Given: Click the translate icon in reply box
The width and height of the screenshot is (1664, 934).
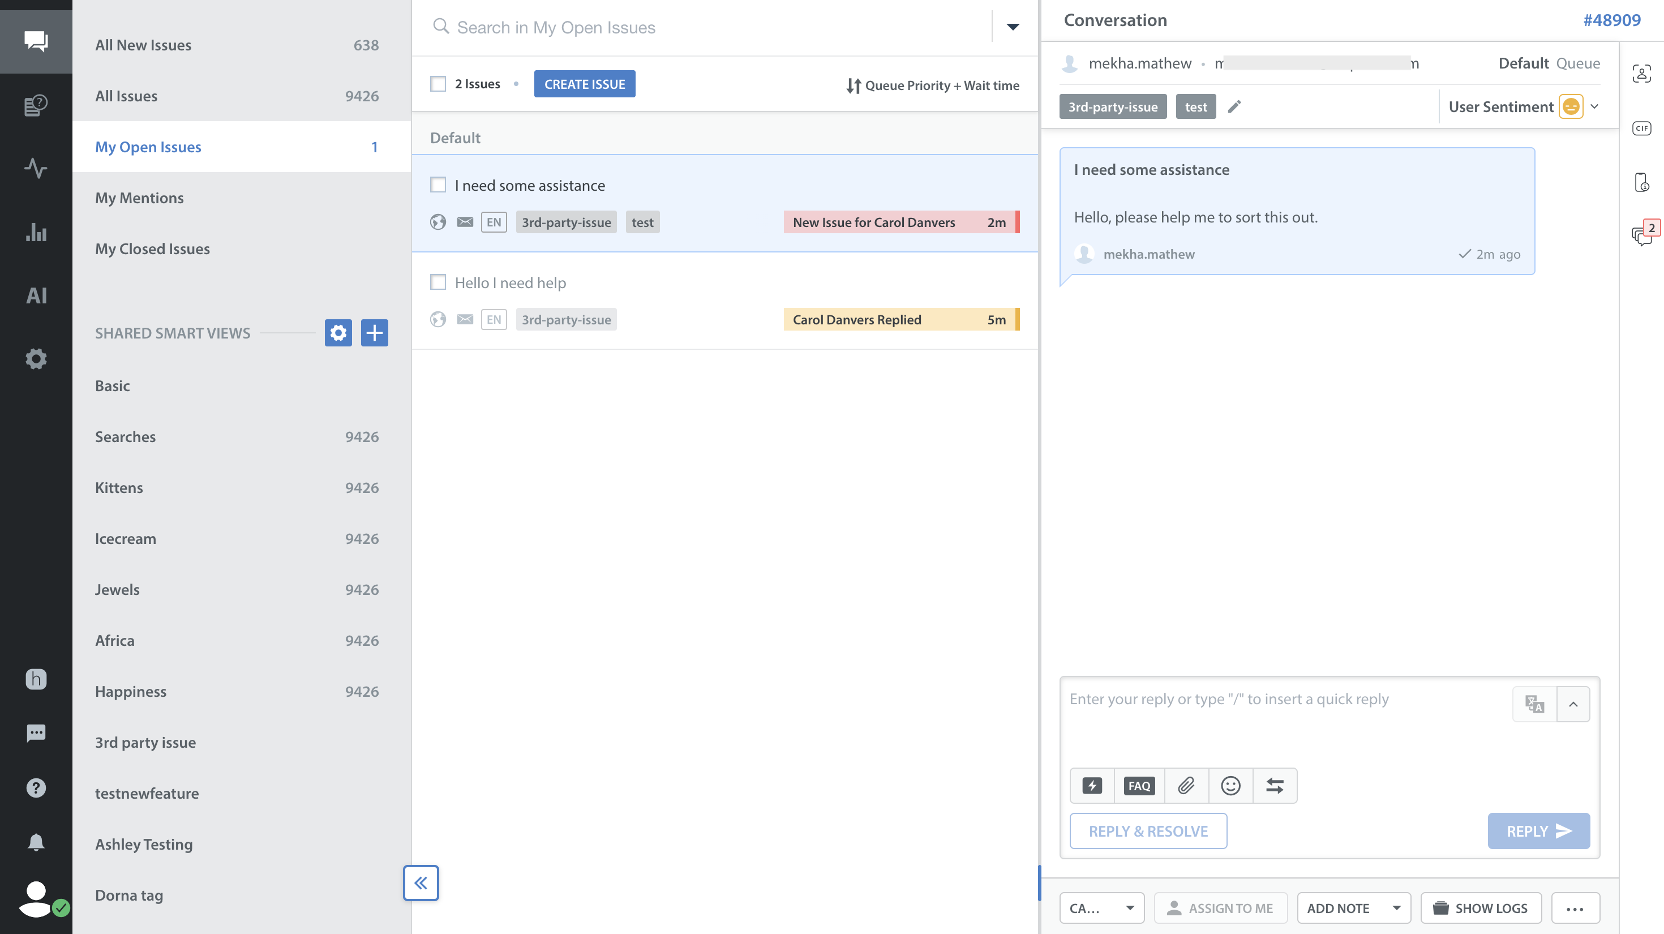Looking at the screenshot, I should tap(1534, 704).
